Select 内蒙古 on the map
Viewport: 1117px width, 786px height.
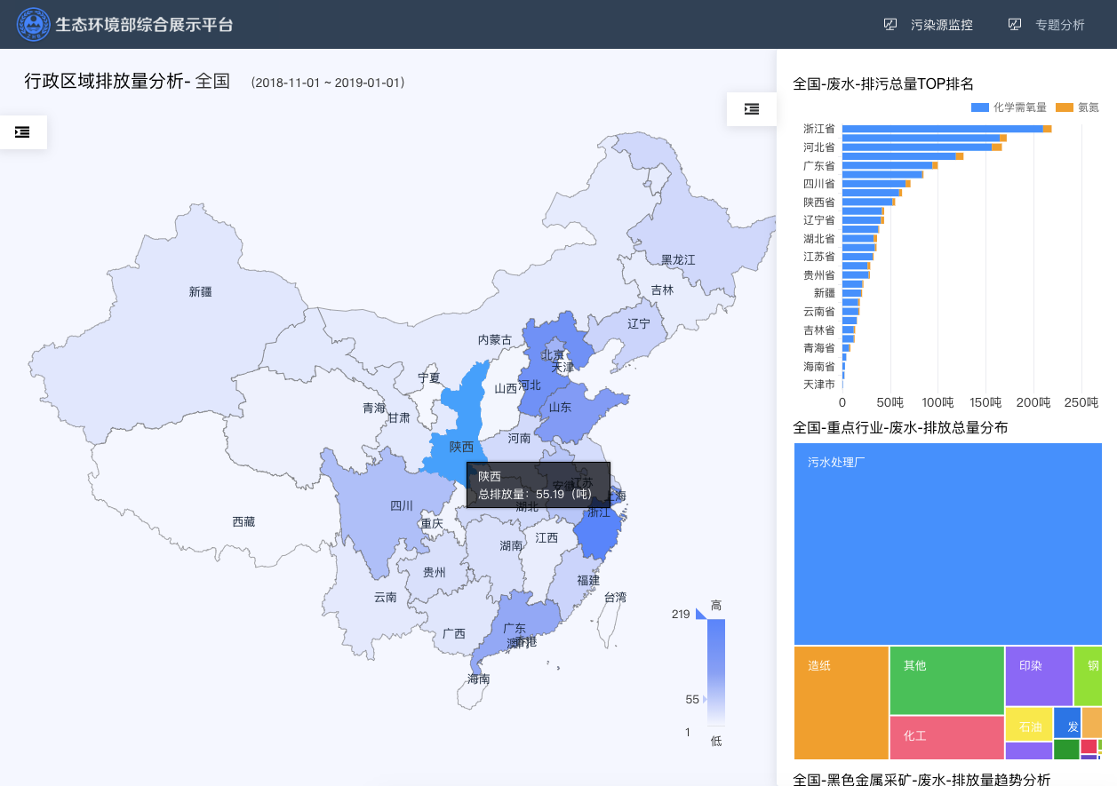[495, 340]
